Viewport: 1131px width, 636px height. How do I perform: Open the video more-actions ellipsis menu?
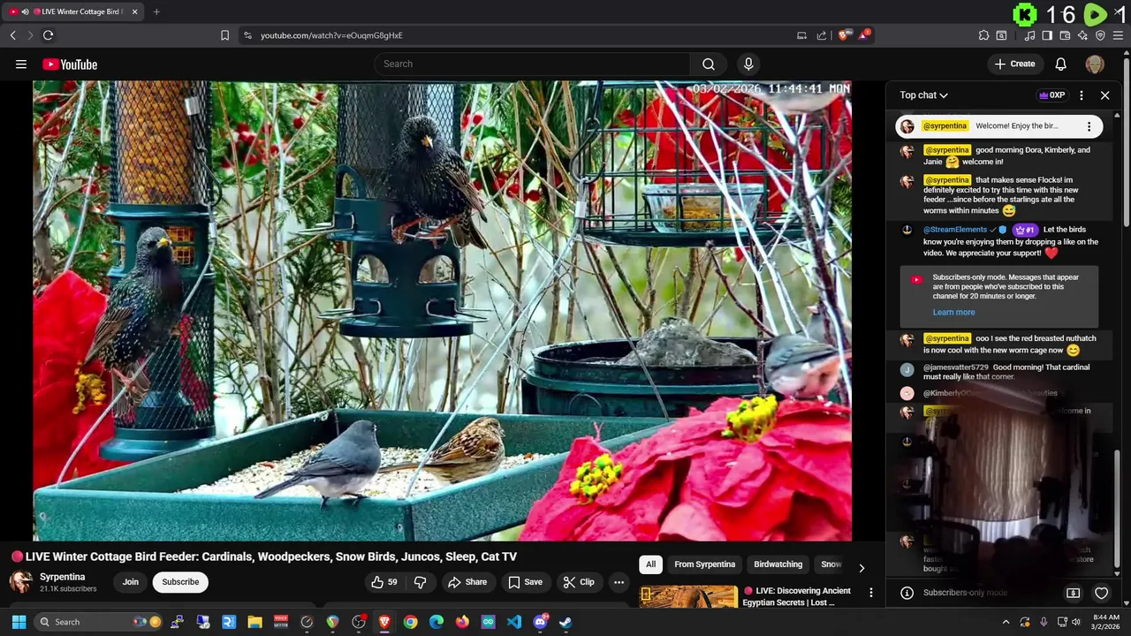point(619,582)
